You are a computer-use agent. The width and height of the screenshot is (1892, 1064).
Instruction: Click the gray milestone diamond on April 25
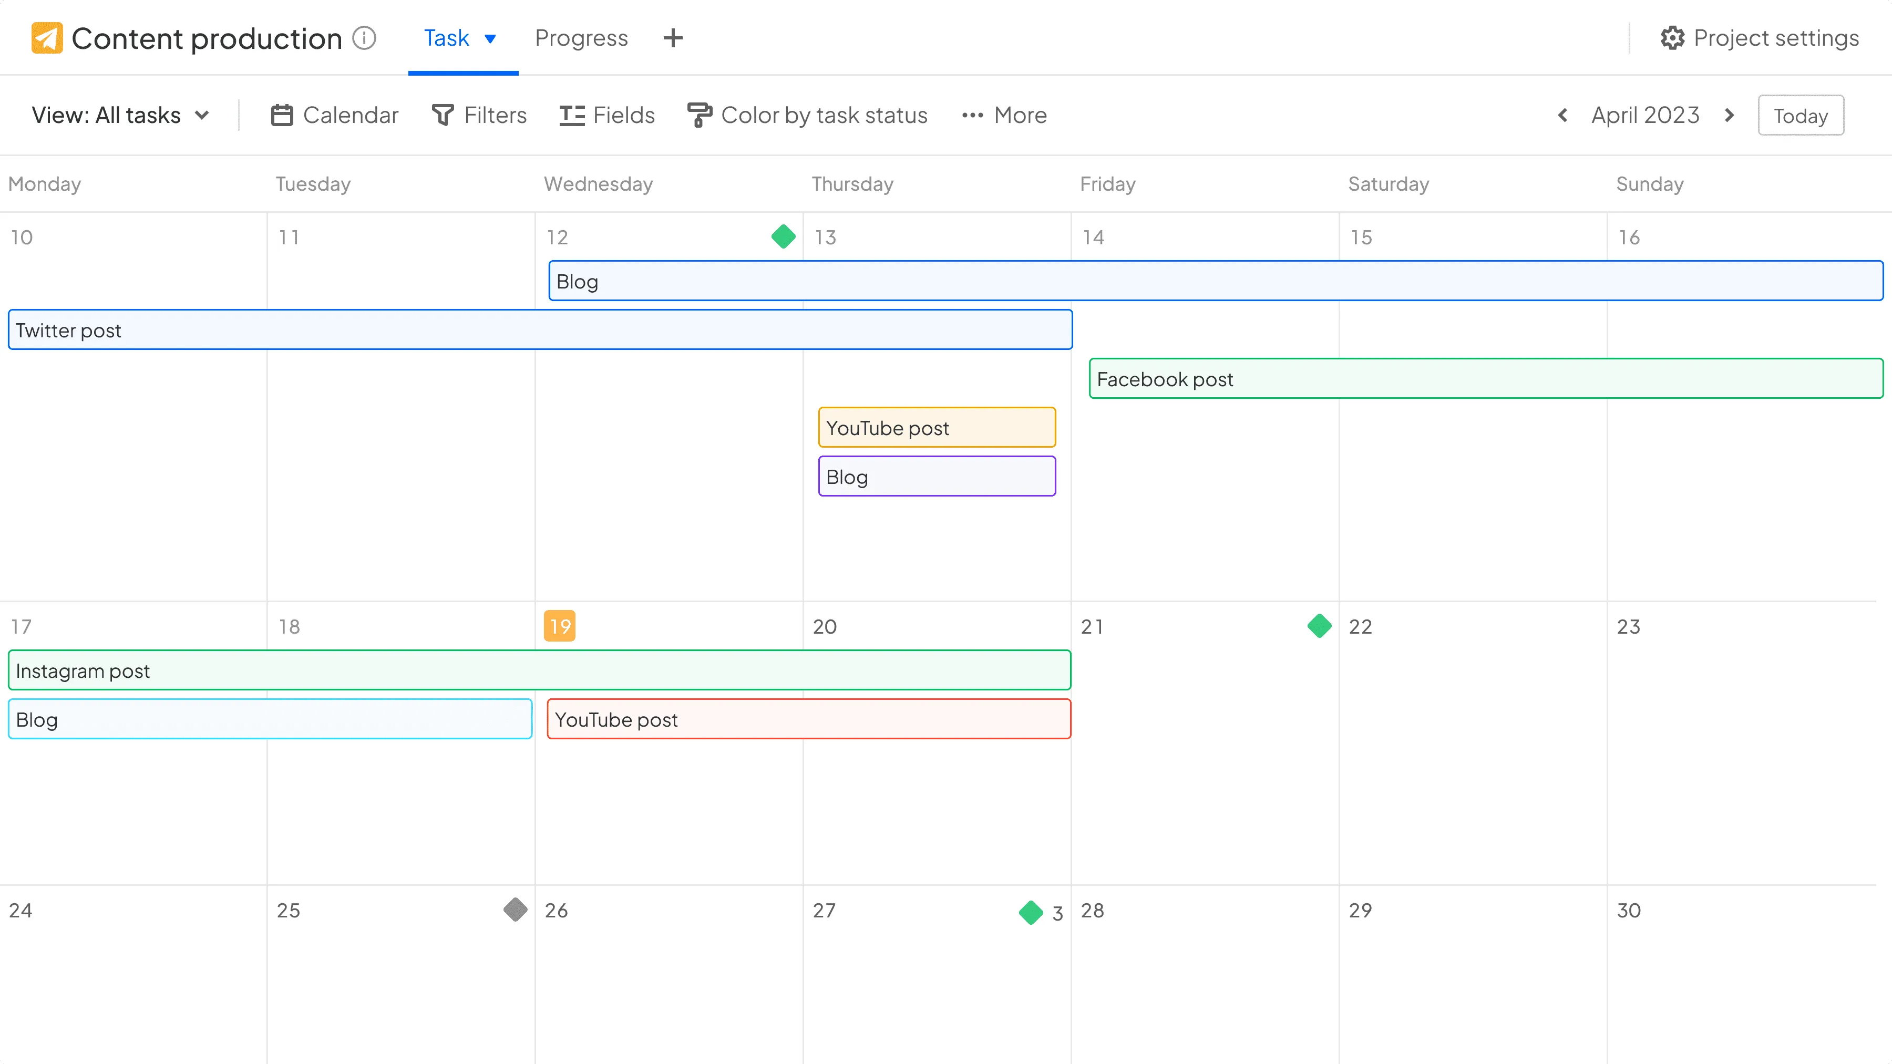pos(516,909)
